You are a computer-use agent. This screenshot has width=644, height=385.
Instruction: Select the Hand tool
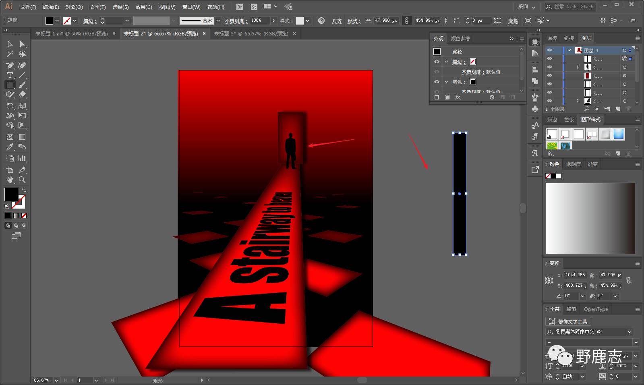tap(10, 180)
